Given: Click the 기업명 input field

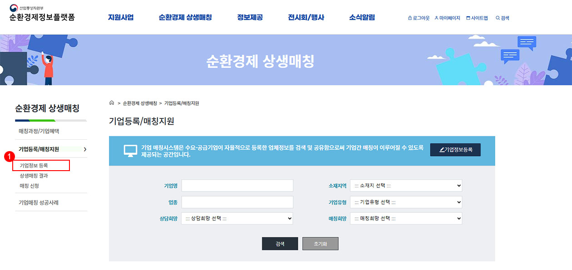Looking at the screenshot, I should 237,186.
